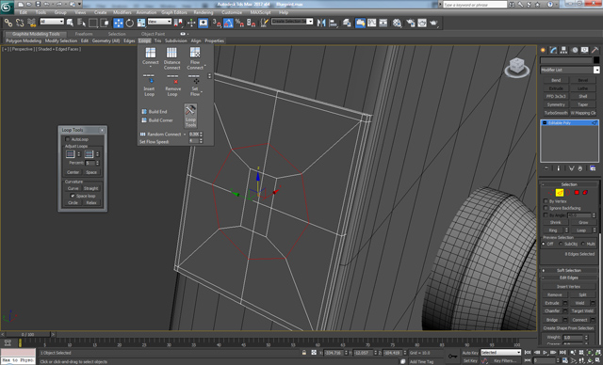Select Element sub-object level icon
The width and height of the screenshot is (603, 365).
[x=585, y=192]
